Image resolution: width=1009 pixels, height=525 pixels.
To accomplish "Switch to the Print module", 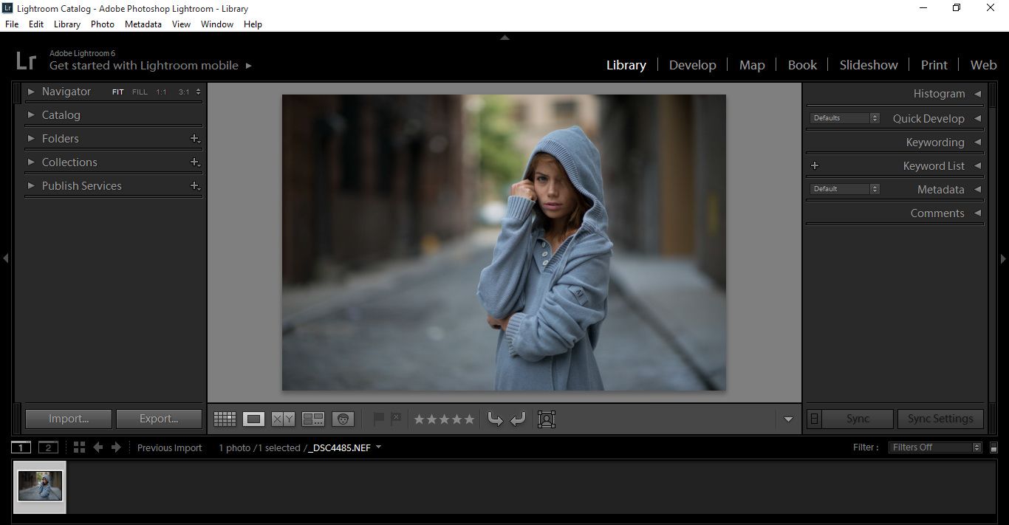I will (x=934, y=65).
